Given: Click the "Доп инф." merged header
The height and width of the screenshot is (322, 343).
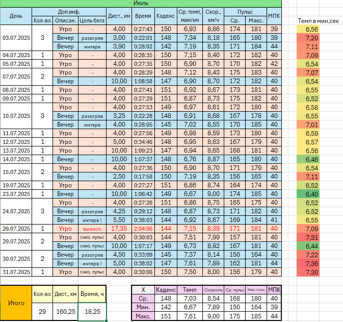Looking at the screenshot, I should 69,11.
